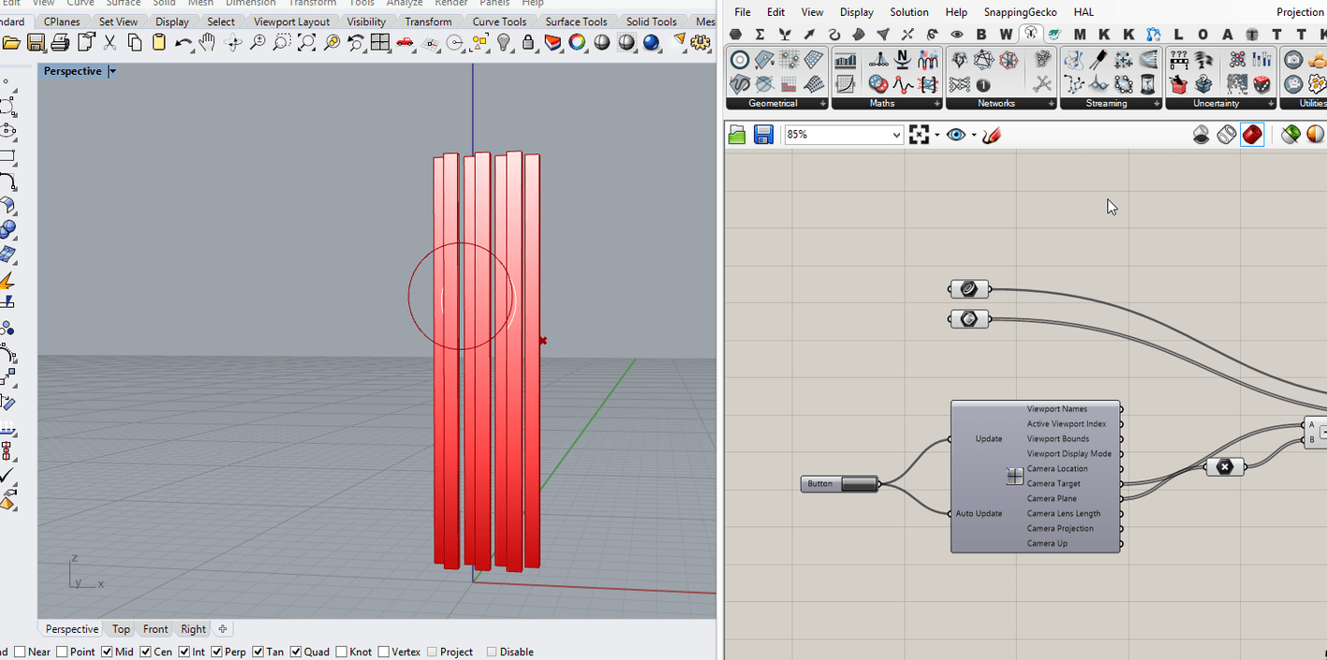The height and width of the screenshot is (660, 1327).
Task: Uncheck the Quad object snap
Action: click(296, 652)
